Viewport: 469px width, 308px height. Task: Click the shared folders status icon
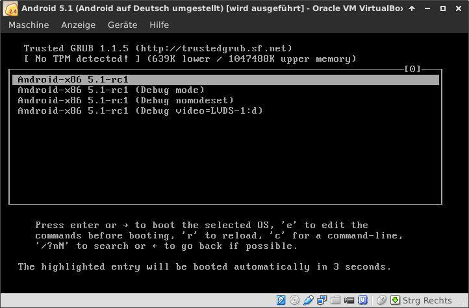point(336,300)
